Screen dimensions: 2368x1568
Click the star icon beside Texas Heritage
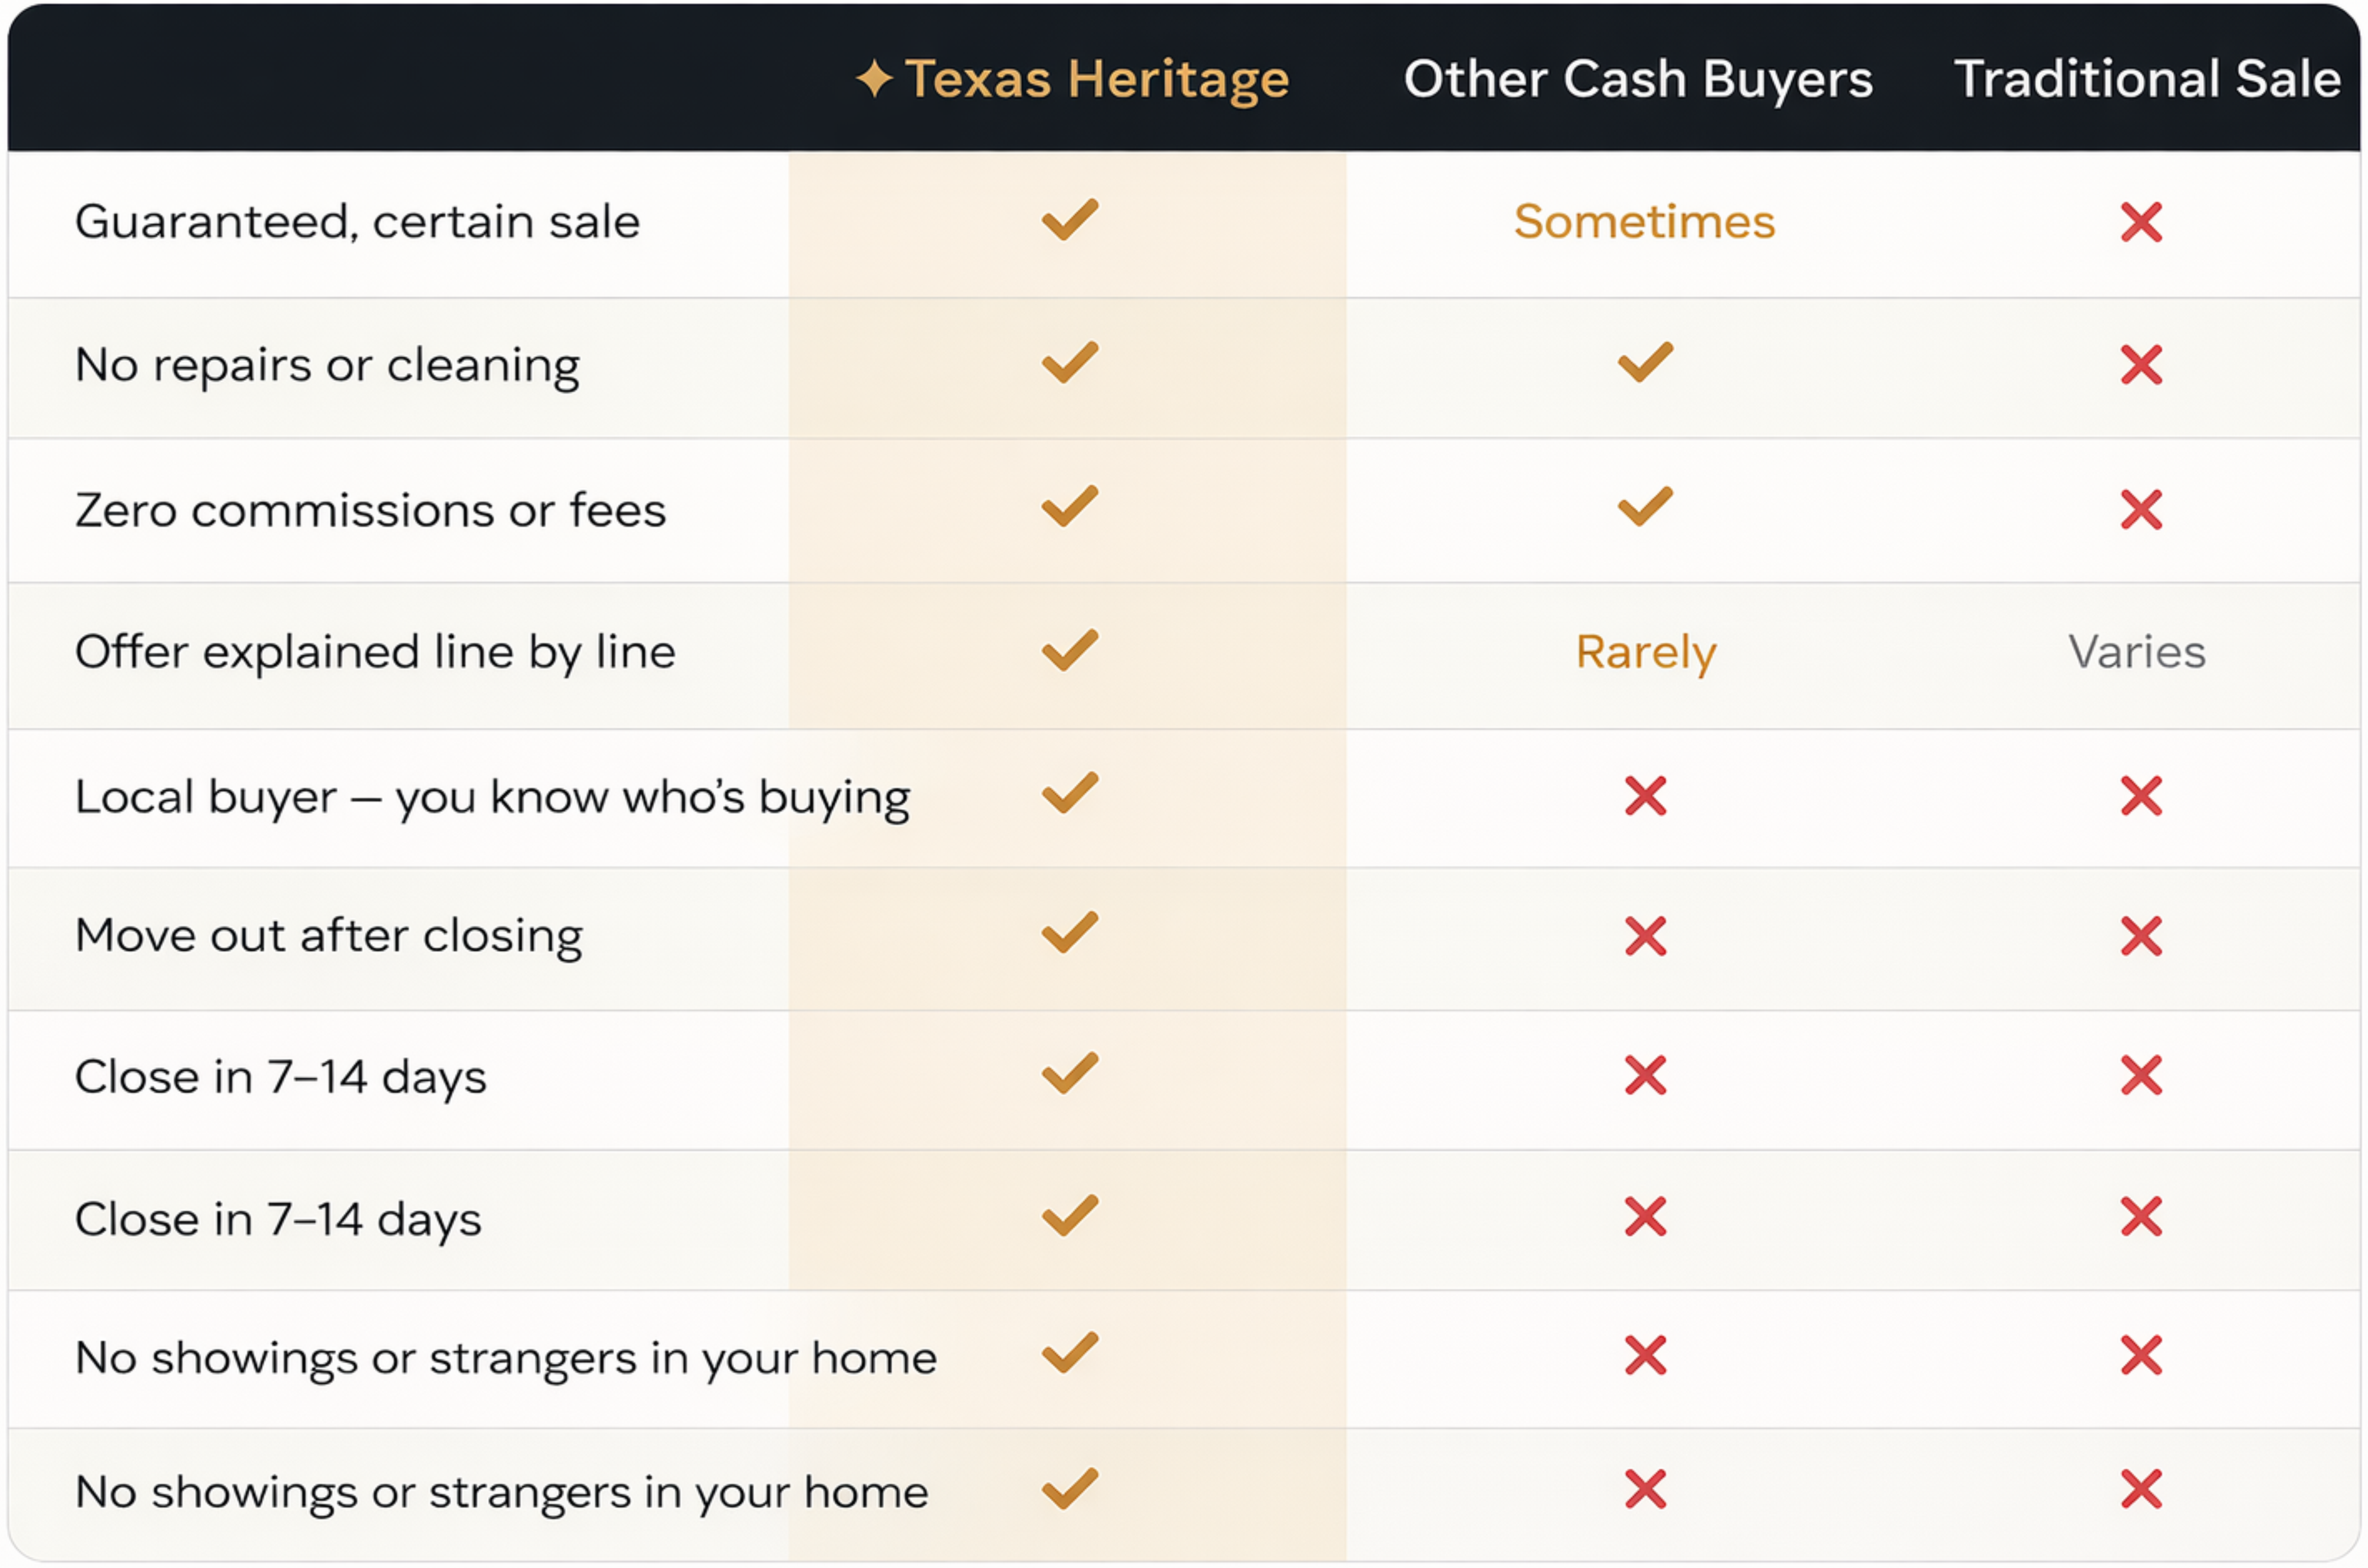[x=873, y=79]
